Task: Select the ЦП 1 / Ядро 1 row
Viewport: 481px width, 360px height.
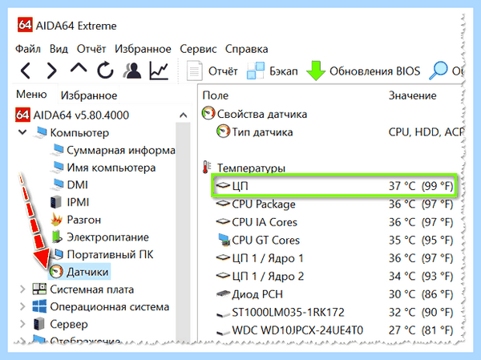Action: pyautogui.click(x=334, y=258)
